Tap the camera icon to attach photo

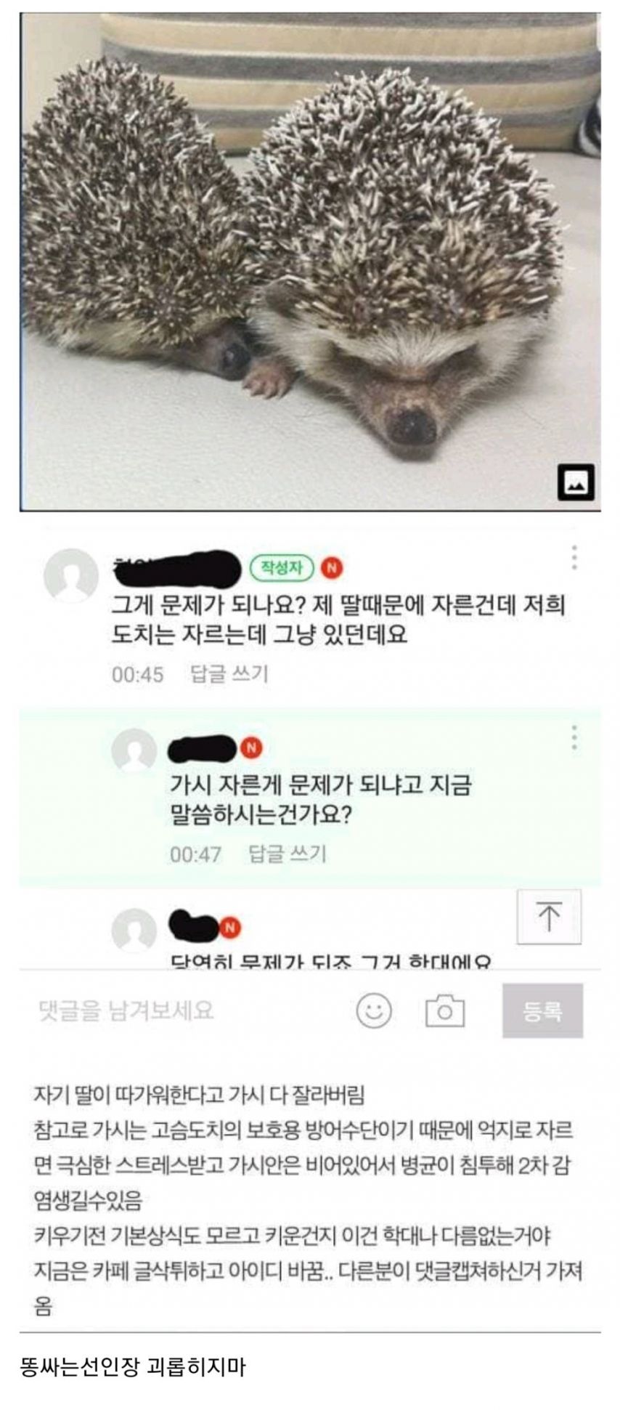tap(444, 1010)
